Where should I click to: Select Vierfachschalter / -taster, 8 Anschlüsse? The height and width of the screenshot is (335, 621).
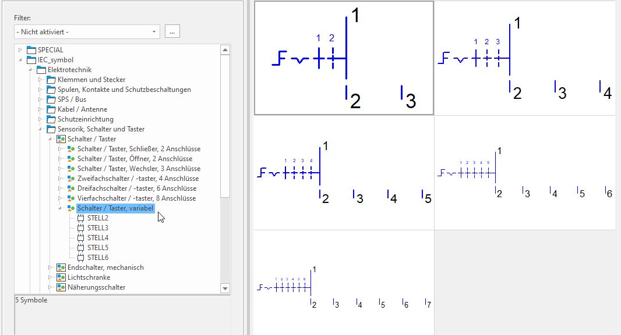click(136, 198)
